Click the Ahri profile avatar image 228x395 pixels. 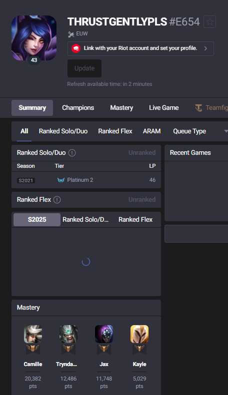[34, 38]
